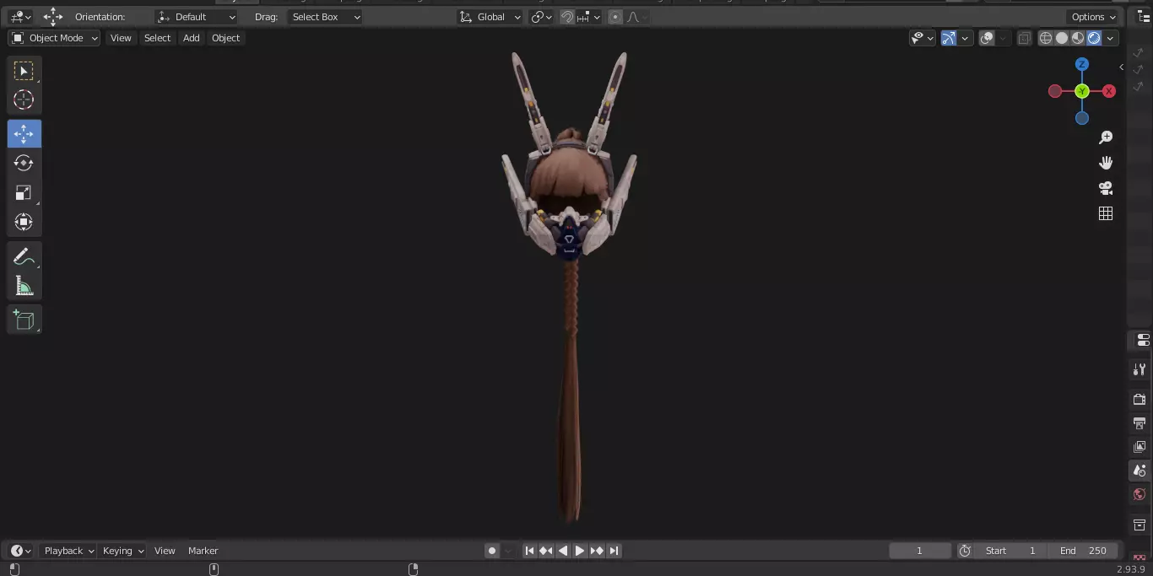Open the Global transform orientation dropdown

pyautogui.click(x=490, y=17)
